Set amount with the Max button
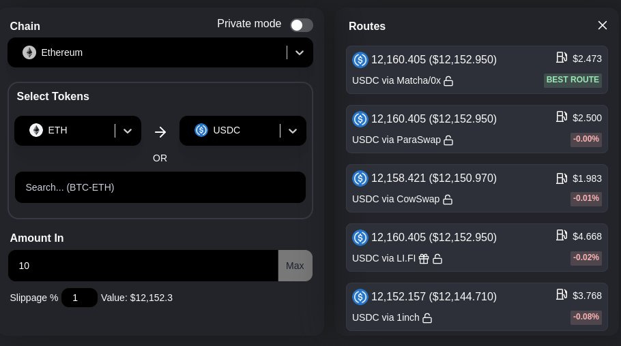Image resolution: width=621 pixels, height=346 pixels. [295, 266]
